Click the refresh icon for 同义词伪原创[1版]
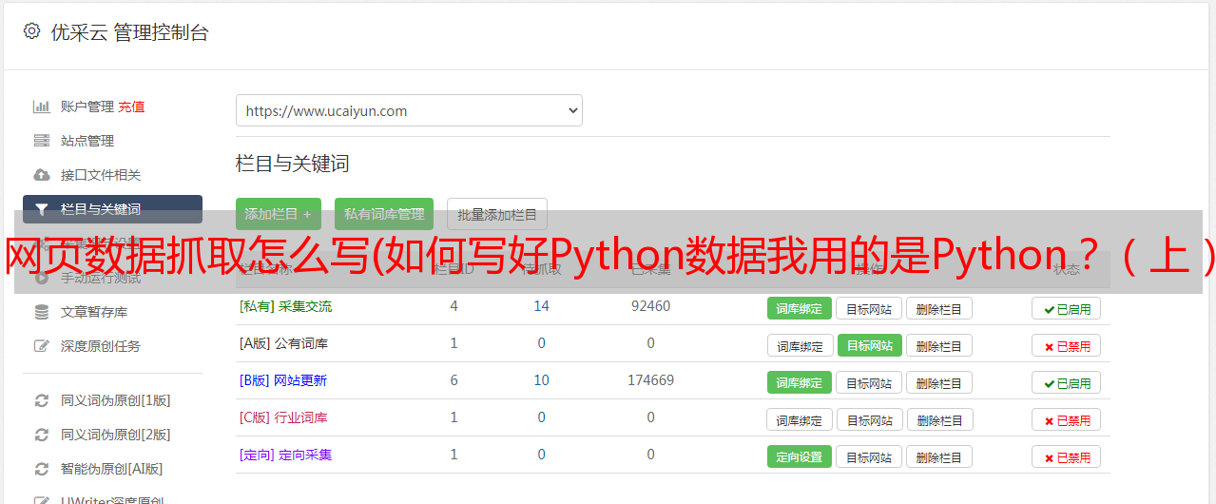Image resolution: width=1216 pixels, height=504 pixels. tap(42, 400)
